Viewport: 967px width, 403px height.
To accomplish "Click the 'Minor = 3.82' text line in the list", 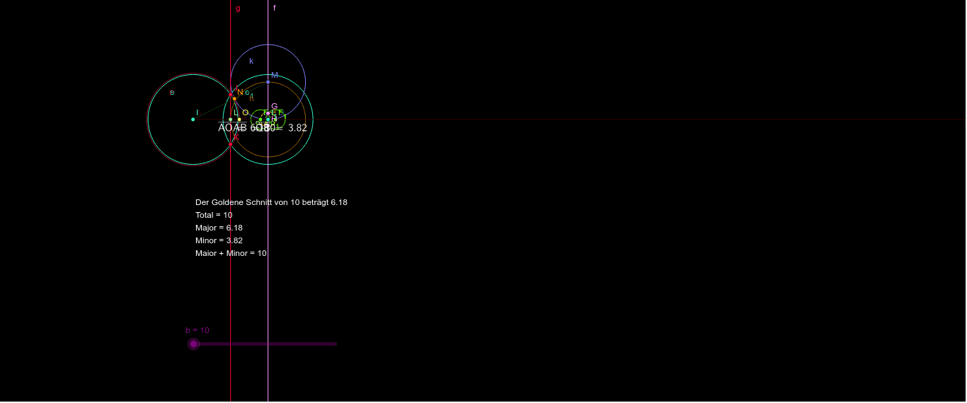I will [219, 240].
